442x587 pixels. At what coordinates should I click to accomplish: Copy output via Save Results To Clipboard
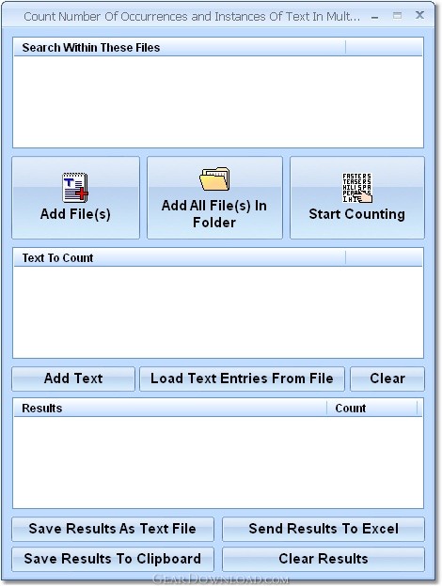[113, 559]
